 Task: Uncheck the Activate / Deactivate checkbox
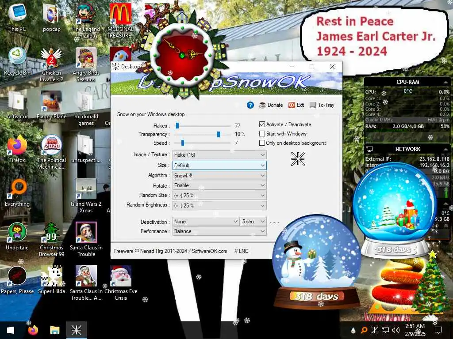click(x=262, y=124)
